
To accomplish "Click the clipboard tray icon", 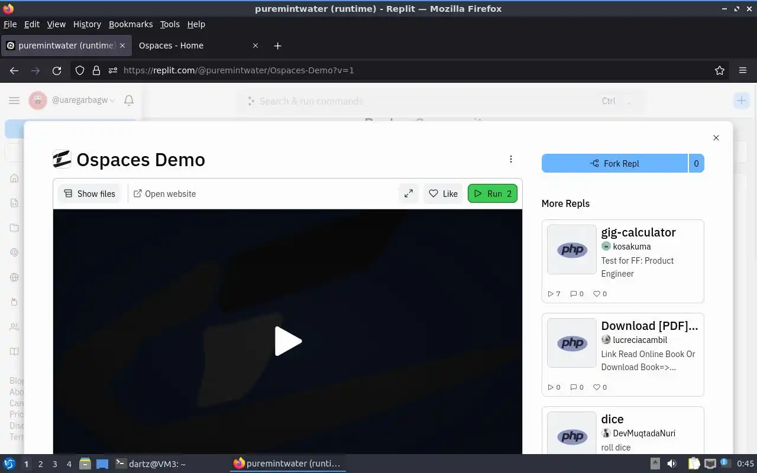I will 694,464.
